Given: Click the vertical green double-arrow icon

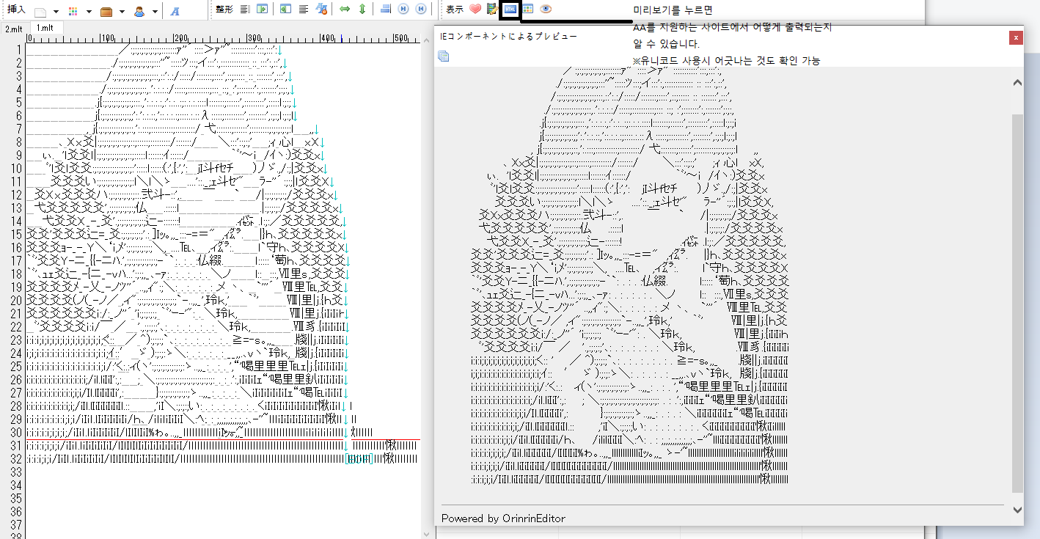Looking at the screenshot, I should 362,10.
